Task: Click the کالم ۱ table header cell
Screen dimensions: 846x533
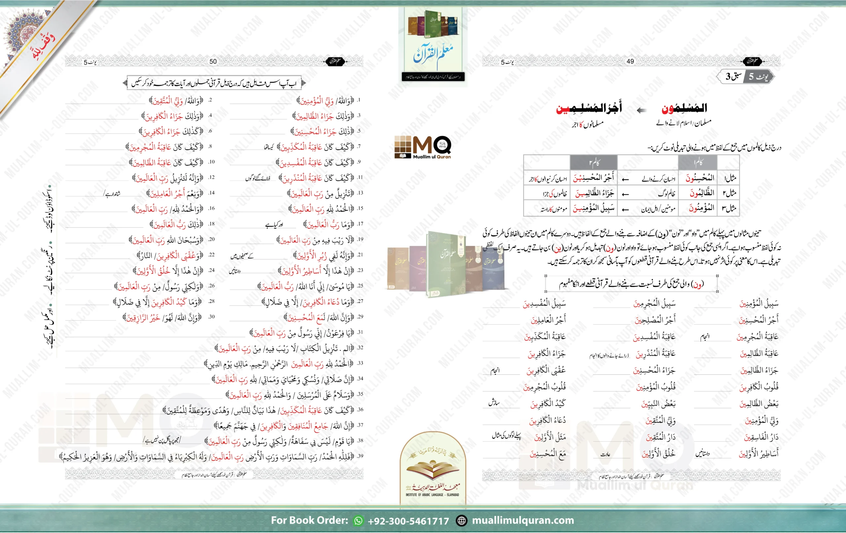Action: 697,162
